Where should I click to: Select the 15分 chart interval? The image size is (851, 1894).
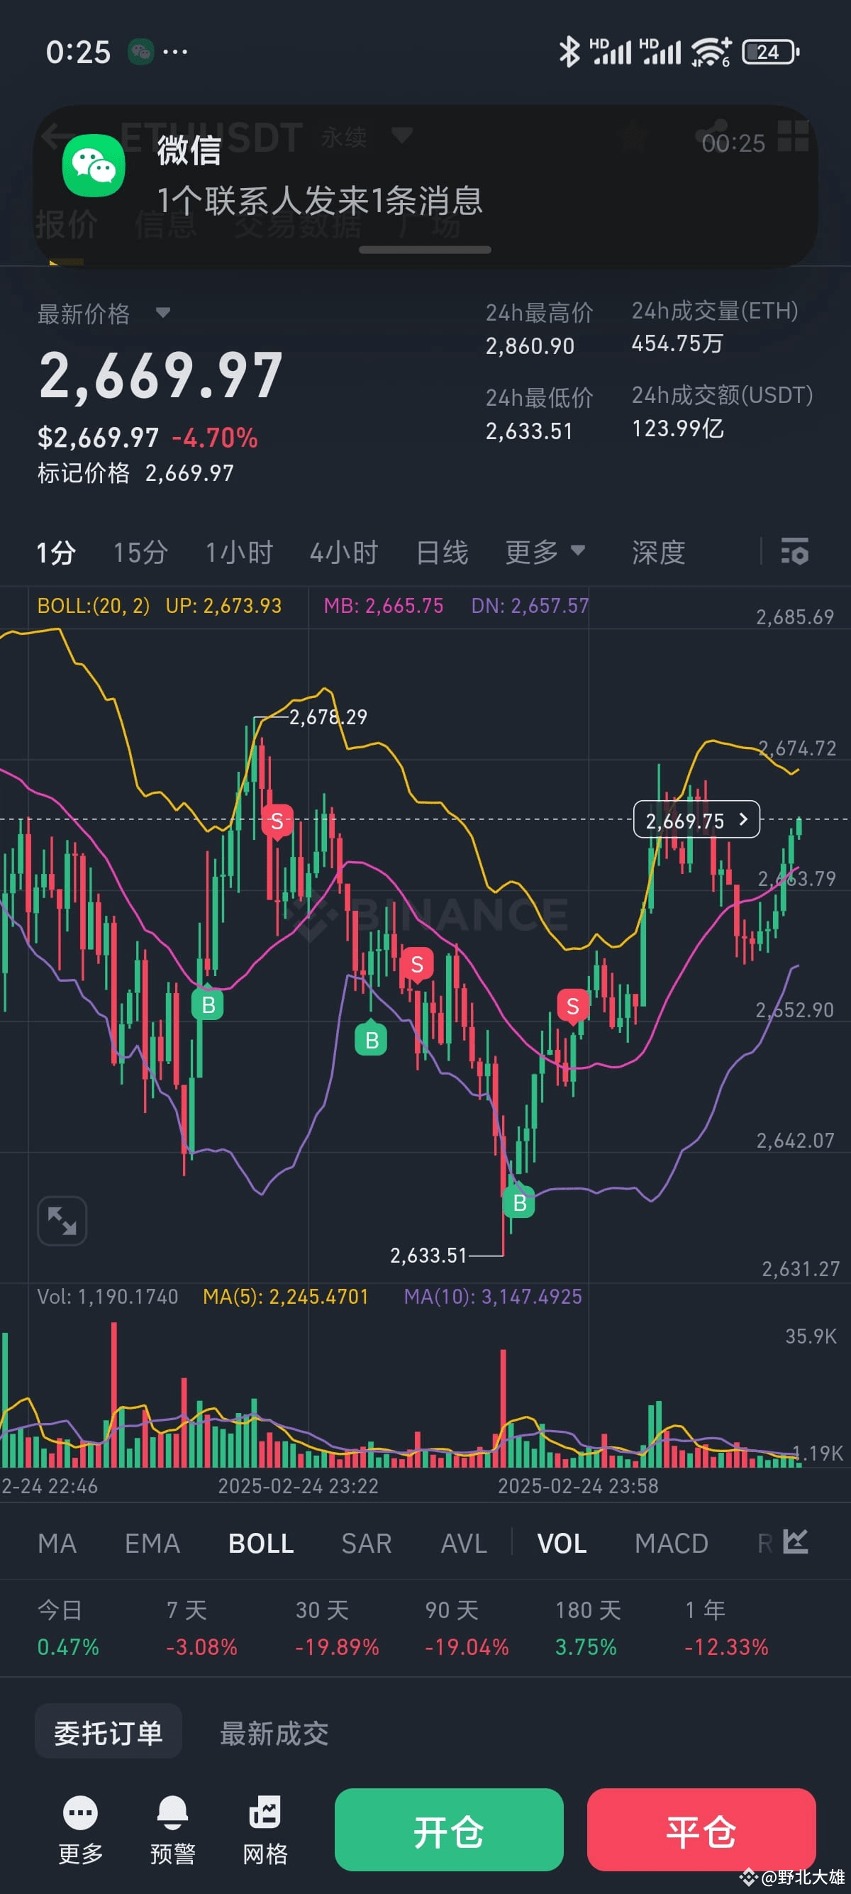(x=140, y=552)
